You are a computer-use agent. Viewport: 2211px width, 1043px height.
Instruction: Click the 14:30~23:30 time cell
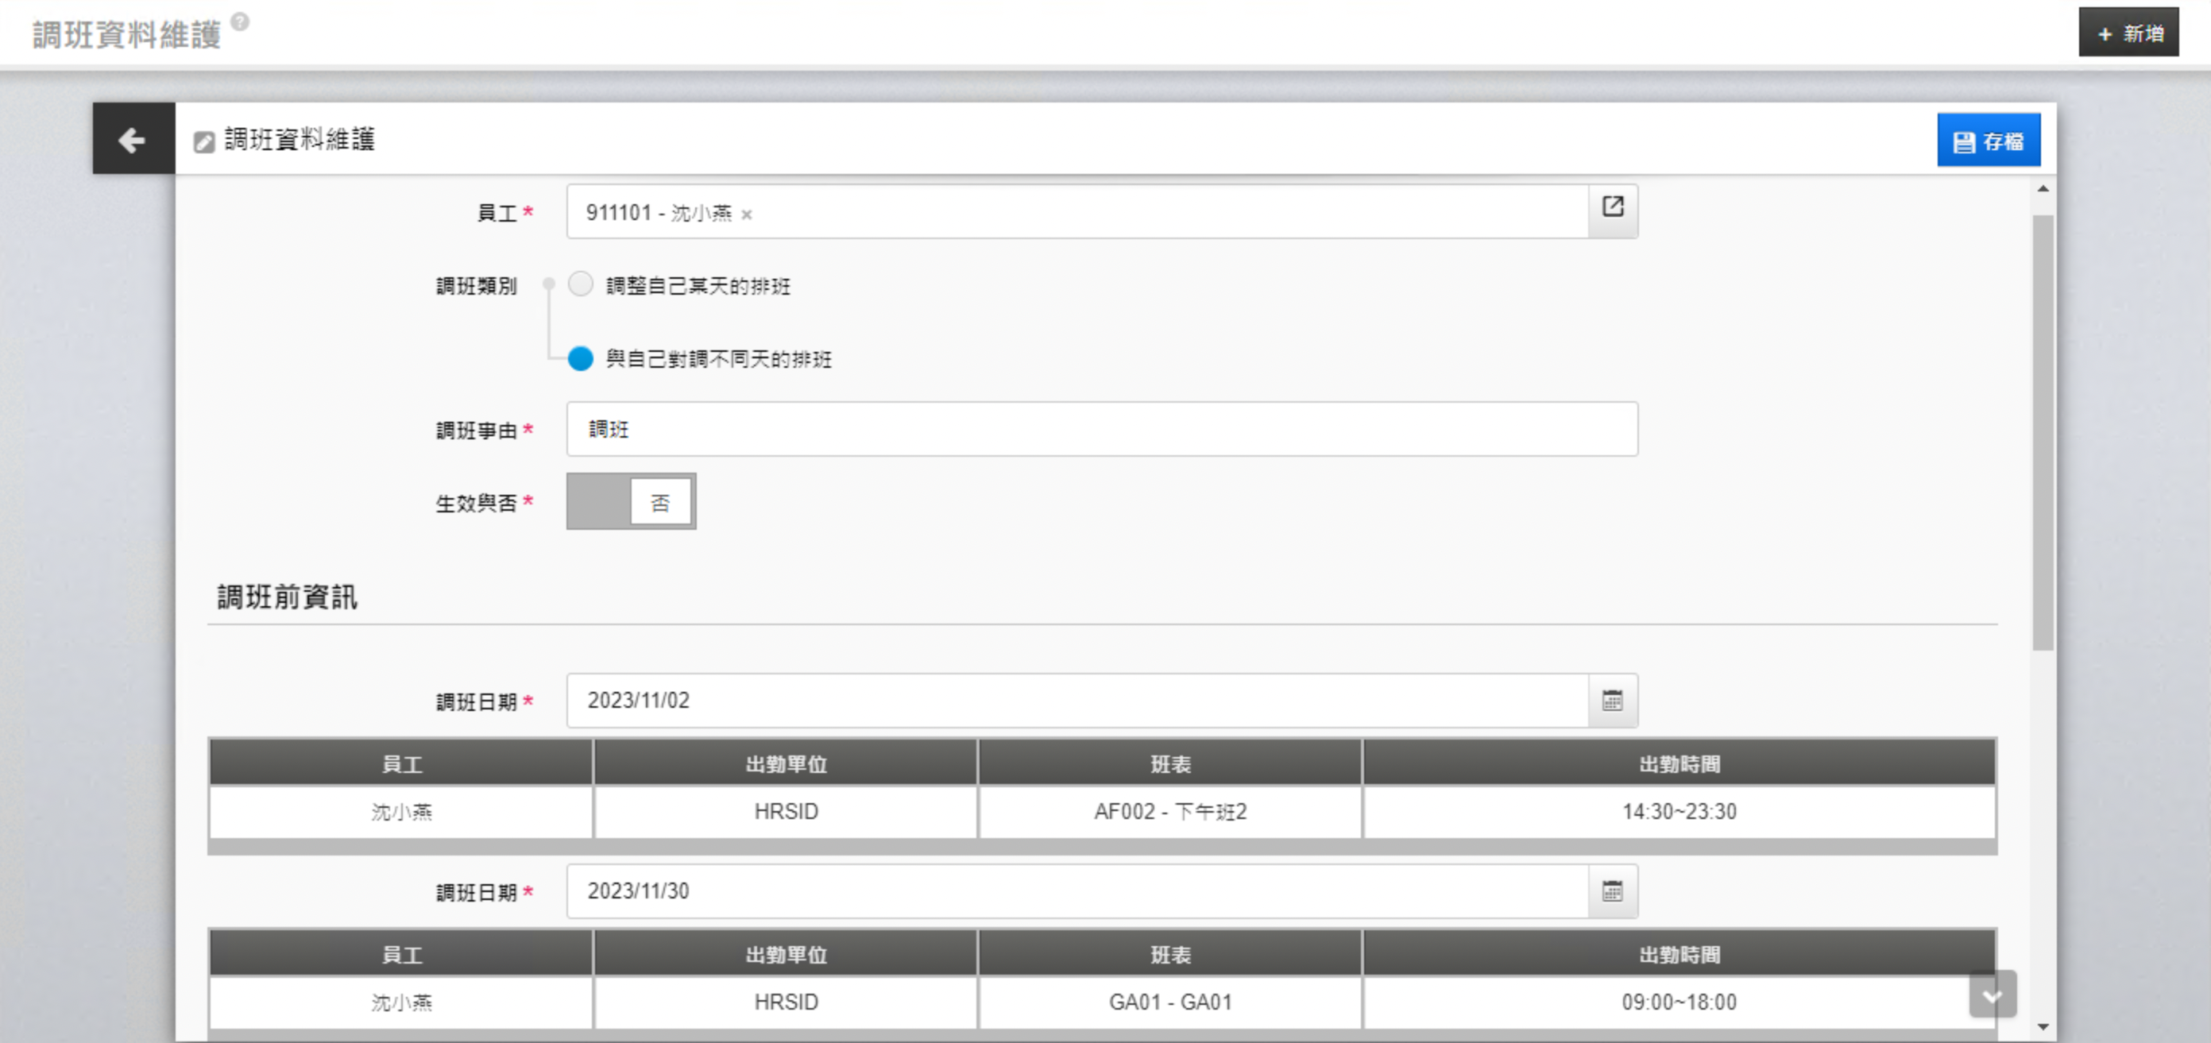pos(1679,811)
